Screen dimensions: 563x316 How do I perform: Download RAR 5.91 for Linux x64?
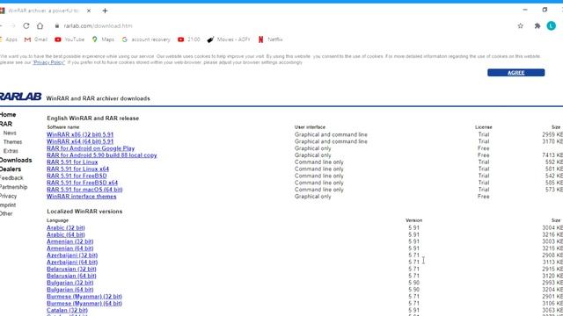[x=77, y=169]
